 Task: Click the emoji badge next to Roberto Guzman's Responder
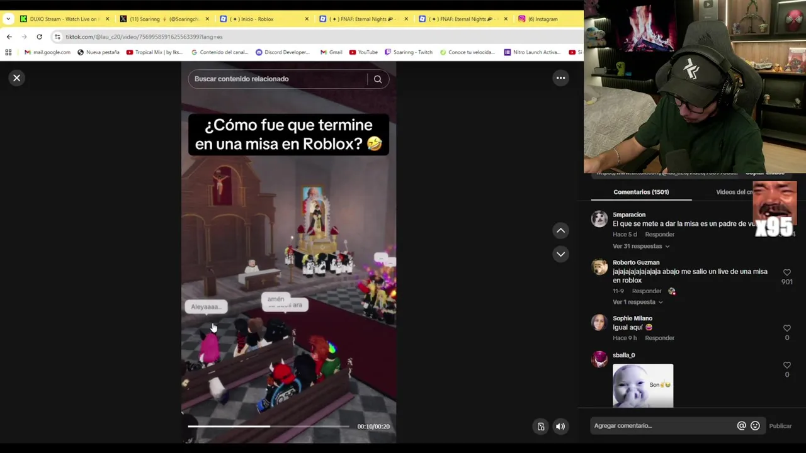[672, 291]
